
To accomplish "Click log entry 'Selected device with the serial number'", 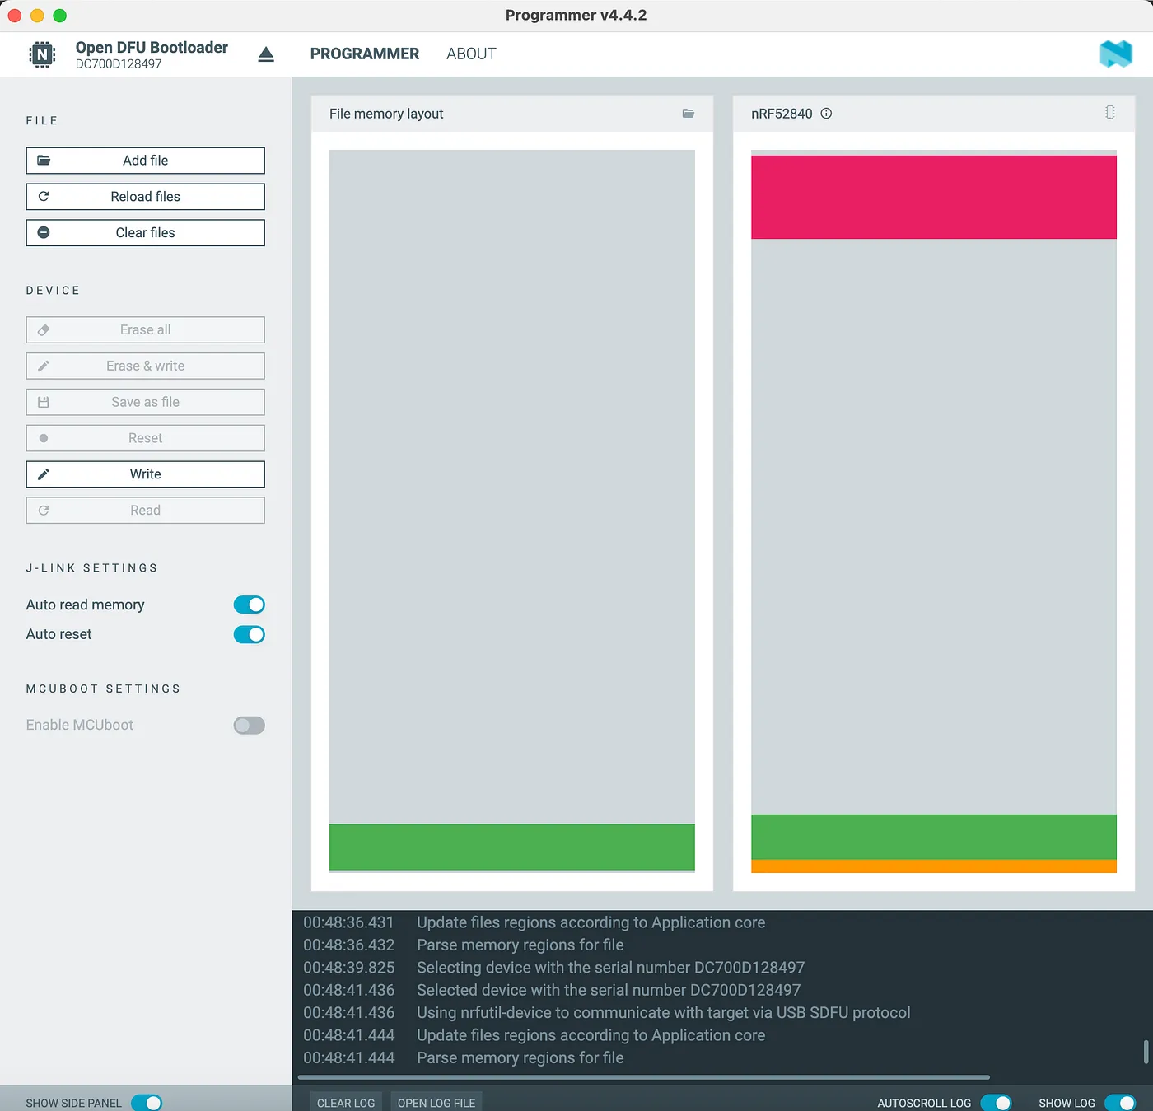I will 552,990.
